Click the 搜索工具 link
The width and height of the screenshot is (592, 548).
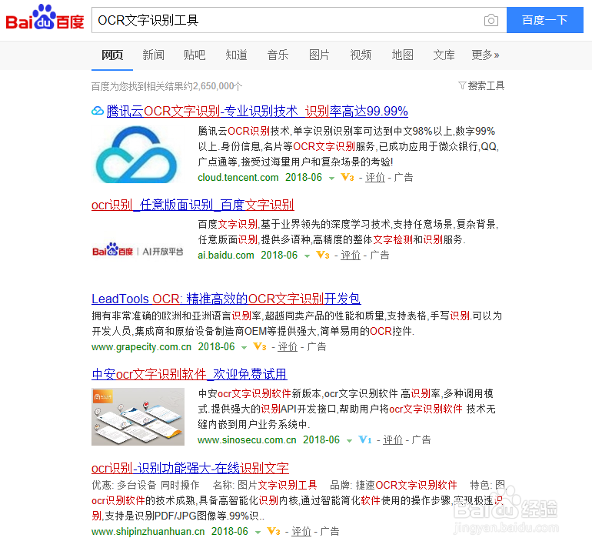486,85
